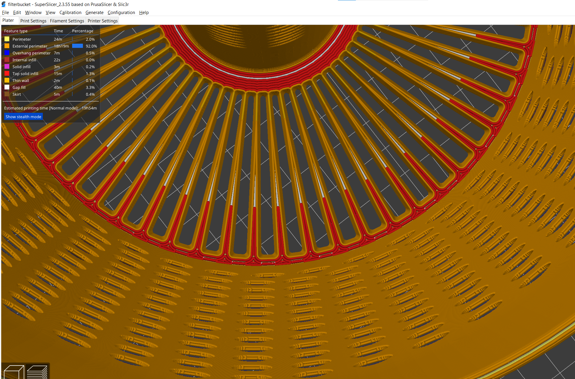Toggle the Overhang perimeter blue swatch

(7, 53)
